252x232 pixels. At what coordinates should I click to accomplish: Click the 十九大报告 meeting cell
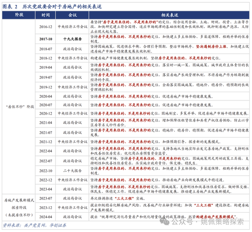72,39
